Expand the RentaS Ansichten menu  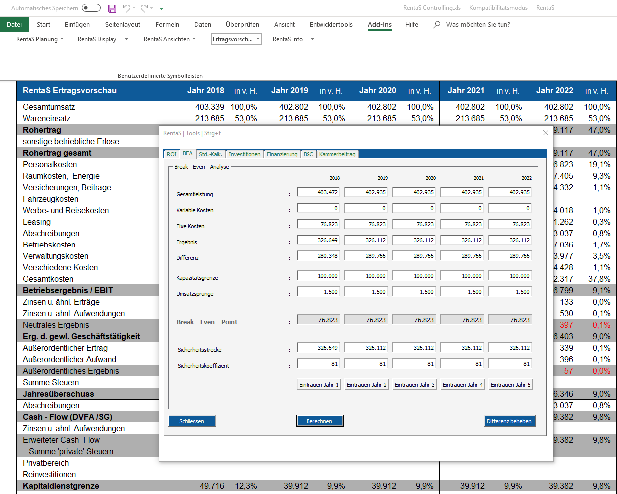coord(169,39)
